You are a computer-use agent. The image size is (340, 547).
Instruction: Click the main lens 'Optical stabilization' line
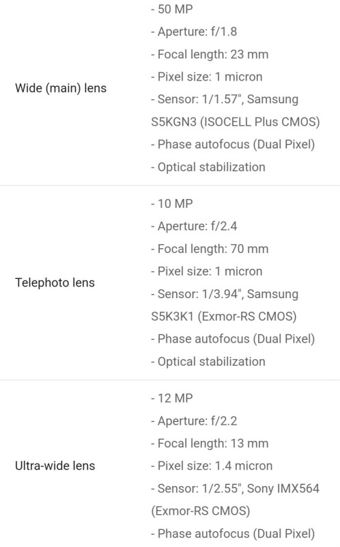click(x=208, y=167)
